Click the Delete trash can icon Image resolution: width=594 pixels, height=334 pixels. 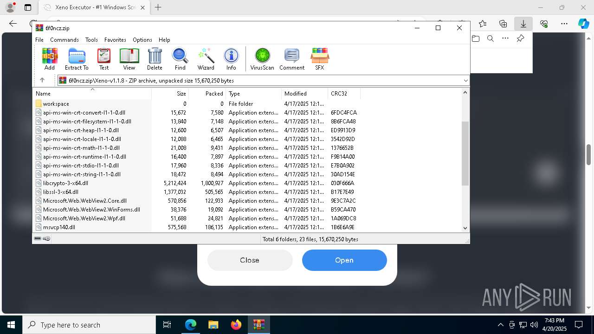(155, 59)
